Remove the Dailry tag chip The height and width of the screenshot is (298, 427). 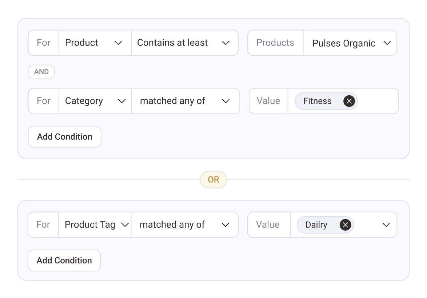(x=345, y=225)
